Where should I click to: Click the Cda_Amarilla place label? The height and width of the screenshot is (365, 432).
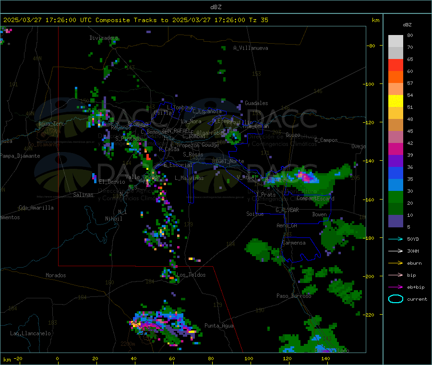tap(36, 208)
